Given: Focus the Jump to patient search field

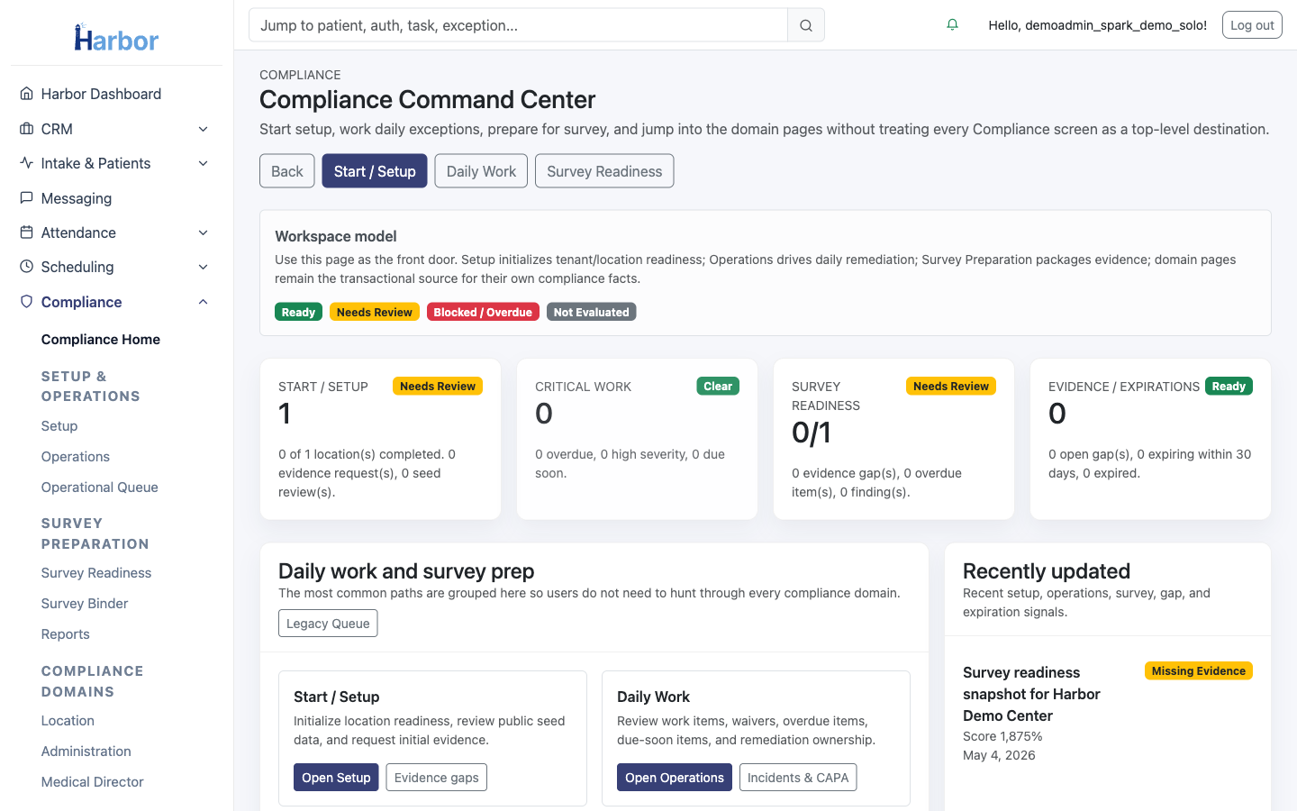Looking at the screenshot, I should (518, 25).
